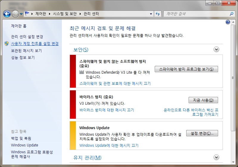
Task: Go back with the blue Back arrow
Action: pyautogui.click(x=7, y=14)
